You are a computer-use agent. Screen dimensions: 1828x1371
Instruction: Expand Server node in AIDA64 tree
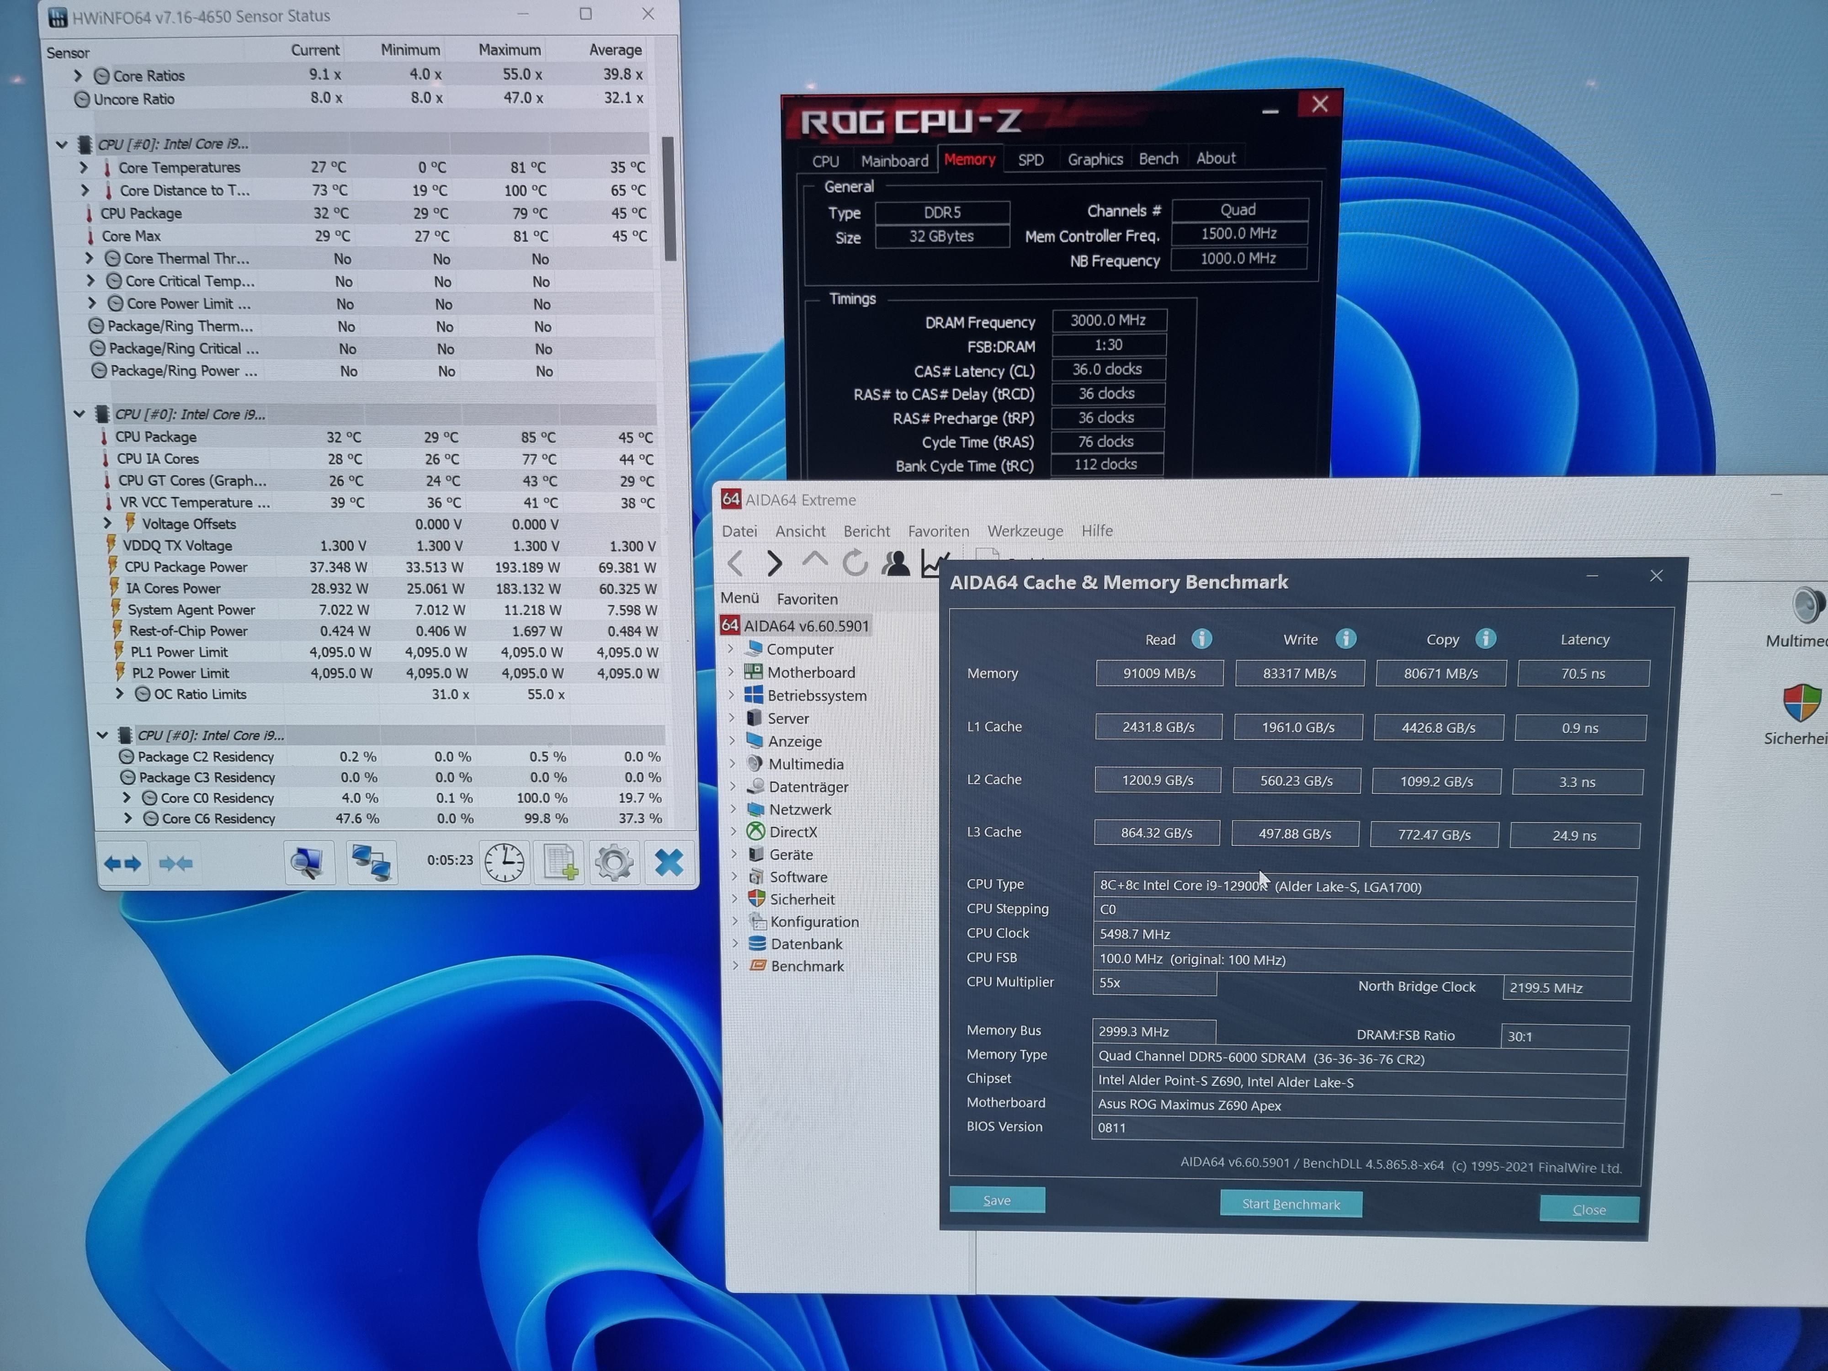pyautogui.click(x=732, y=718)
